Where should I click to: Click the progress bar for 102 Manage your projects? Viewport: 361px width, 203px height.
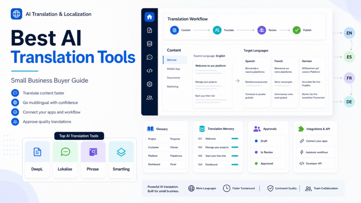click(235, 147)
